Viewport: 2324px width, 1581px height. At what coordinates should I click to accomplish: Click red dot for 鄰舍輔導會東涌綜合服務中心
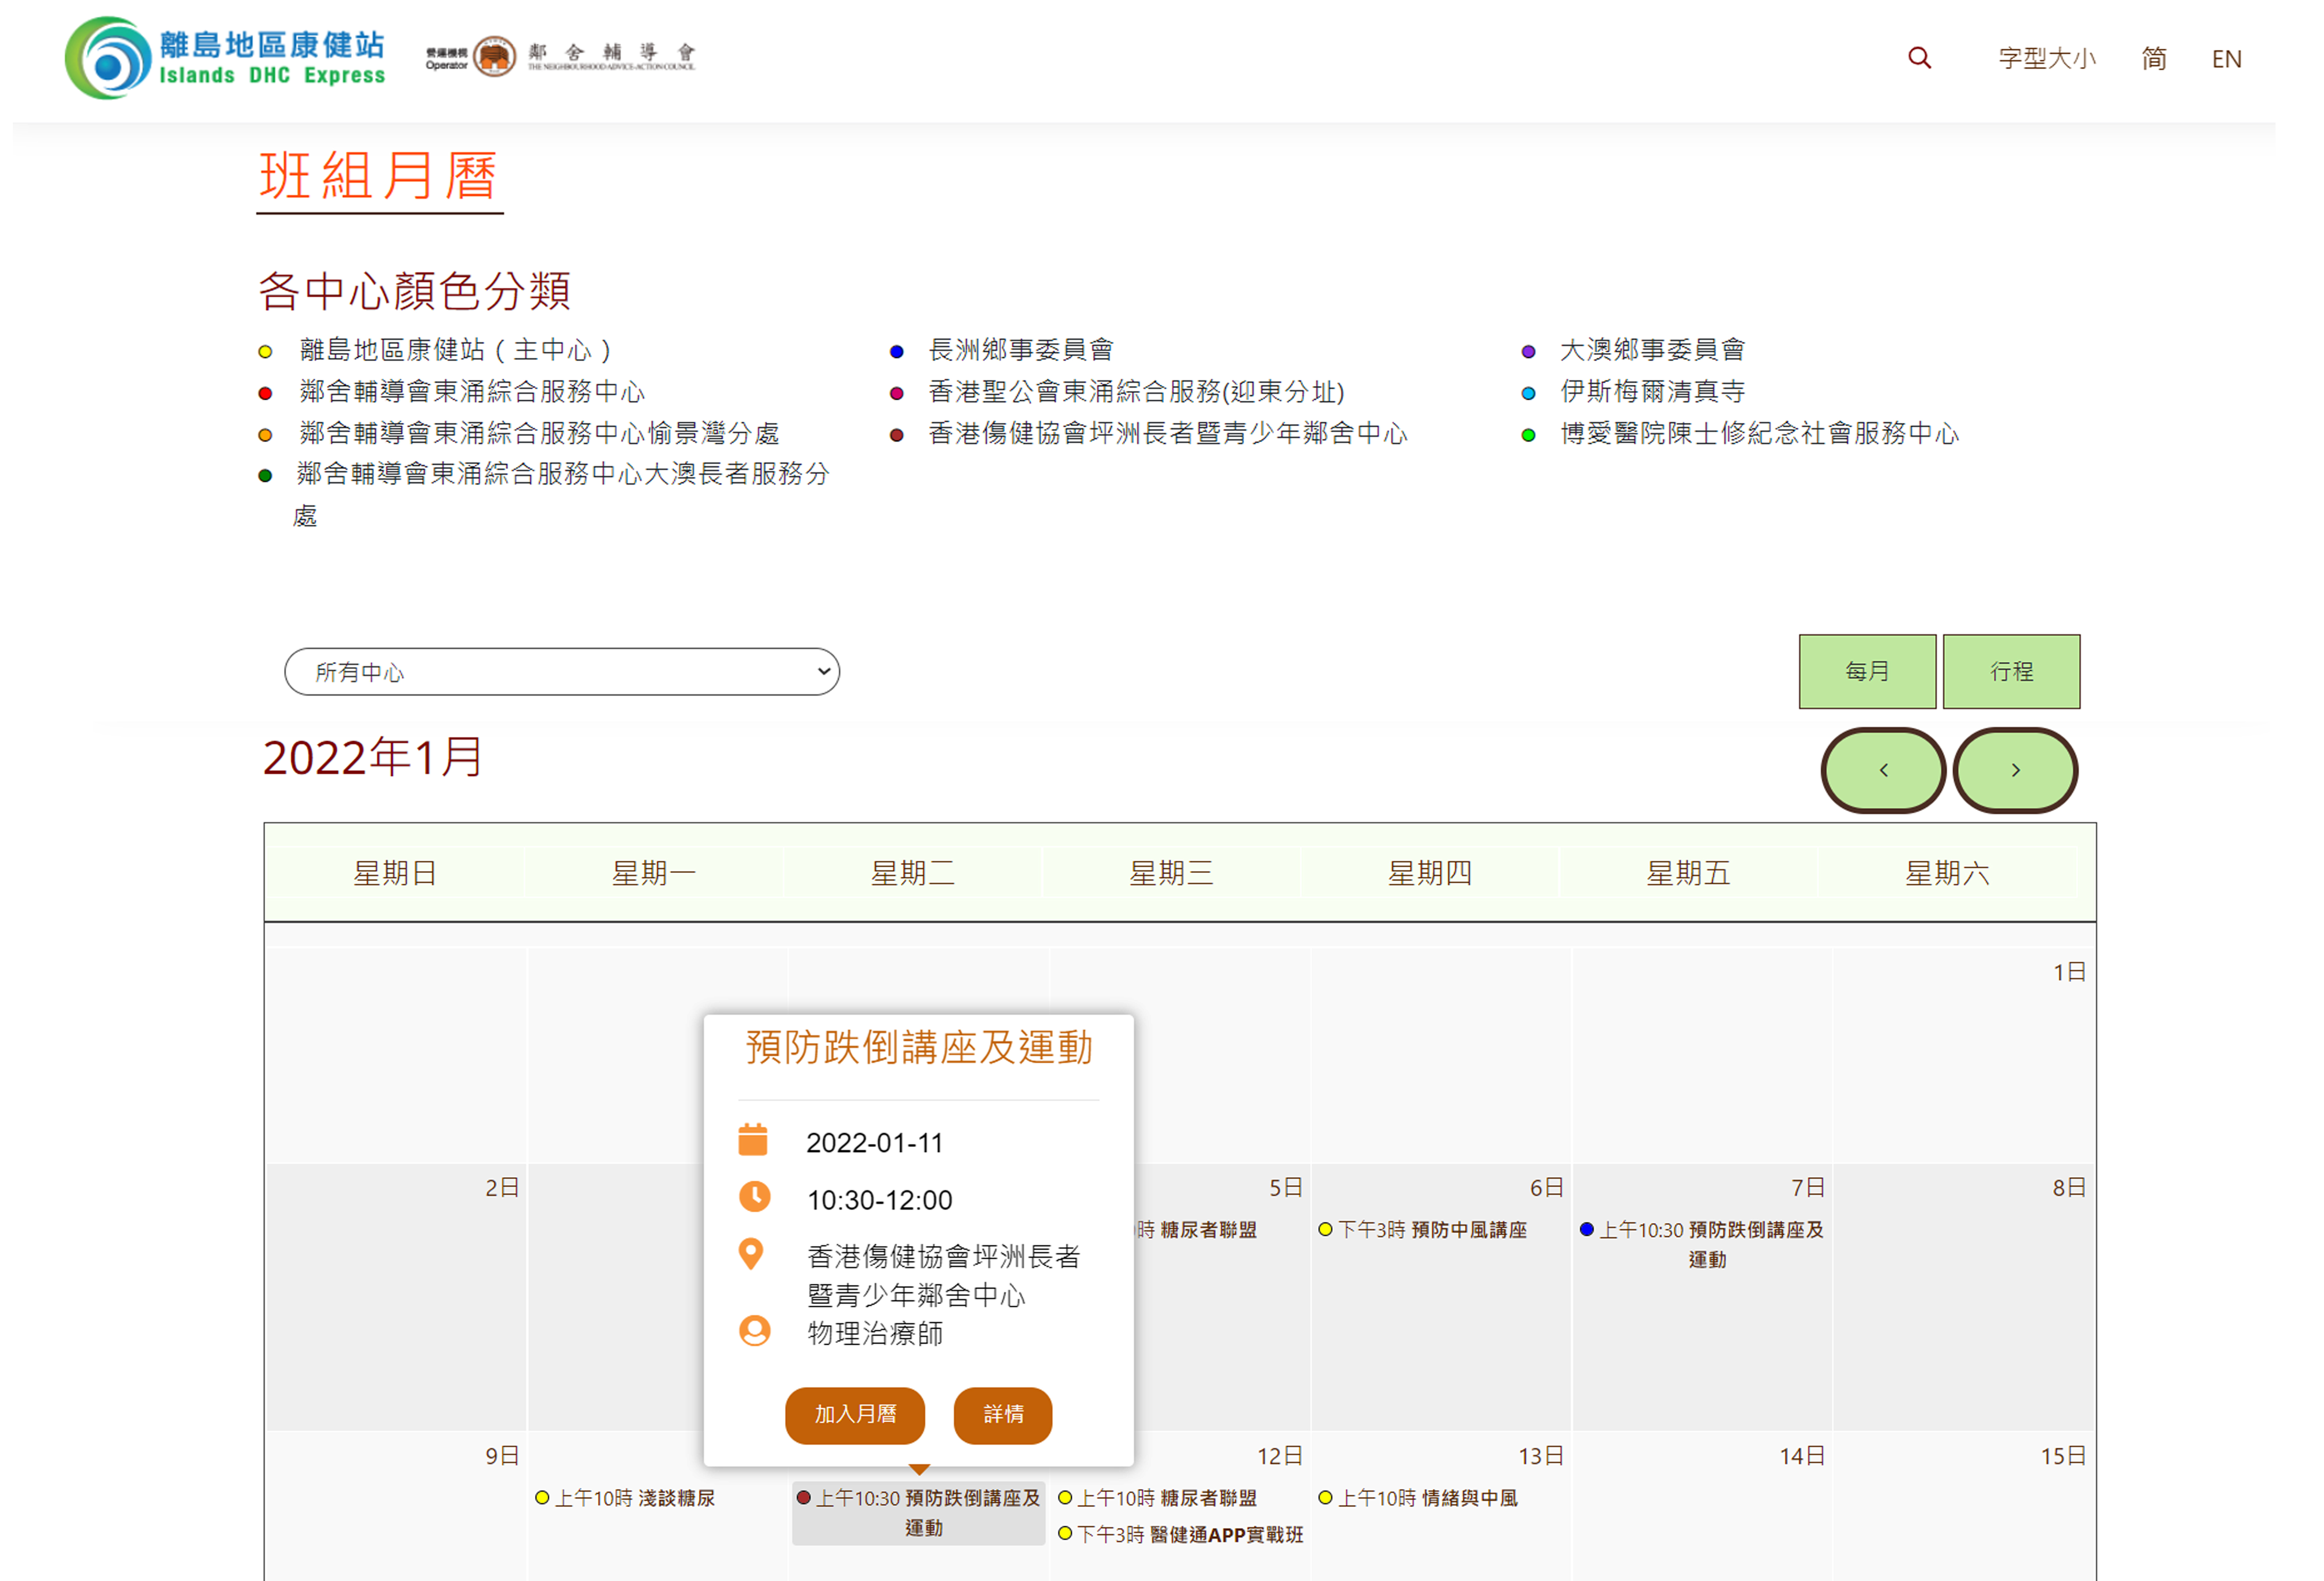265,394
